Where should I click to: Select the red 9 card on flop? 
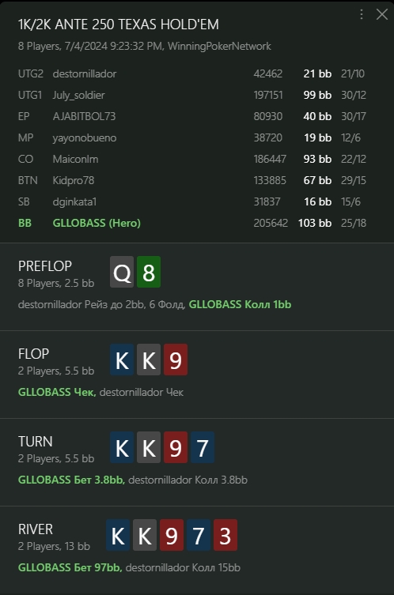point(176,360)
